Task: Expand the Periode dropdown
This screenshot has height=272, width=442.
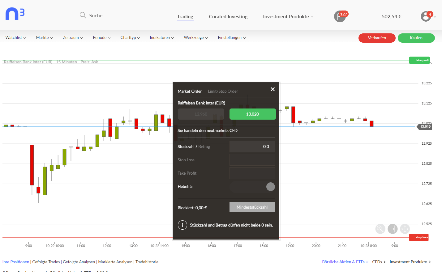Action: (x=102, y=37)
